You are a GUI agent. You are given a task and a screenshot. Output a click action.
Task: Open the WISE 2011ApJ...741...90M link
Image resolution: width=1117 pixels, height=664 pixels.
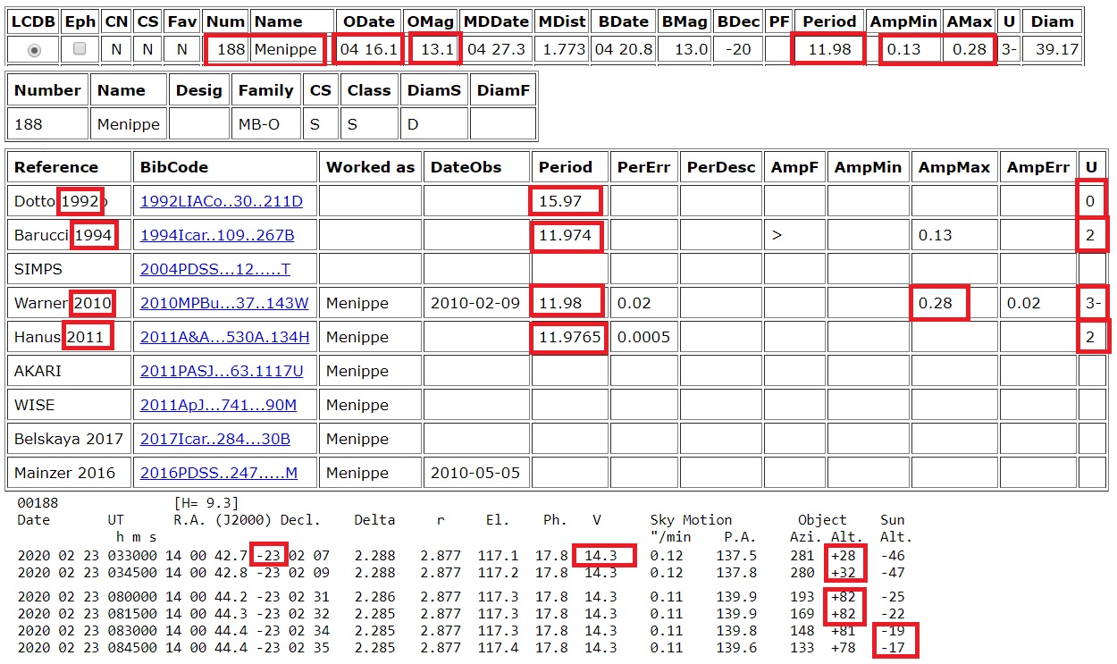(x=217, y=405)
